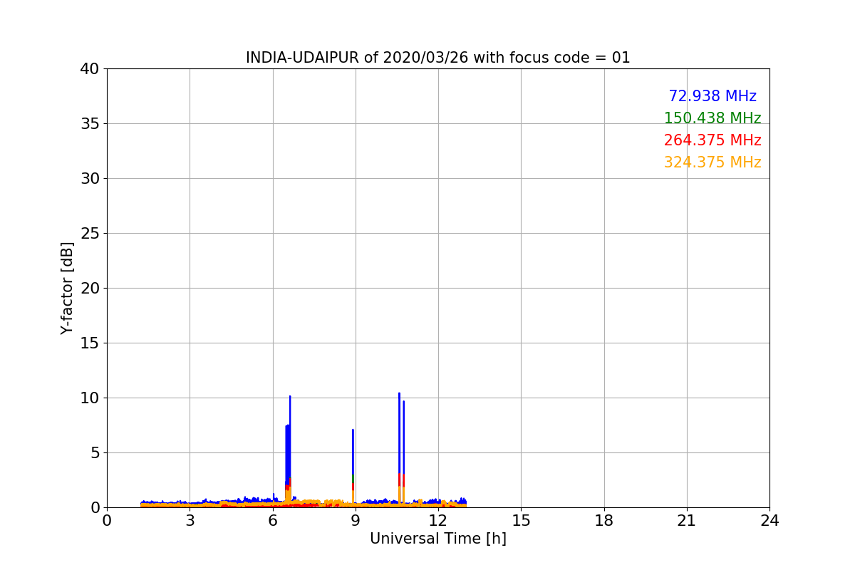Click the y-axis tick label 35
The width and height of the screenshot is (855, 570).
click(90, 124)
